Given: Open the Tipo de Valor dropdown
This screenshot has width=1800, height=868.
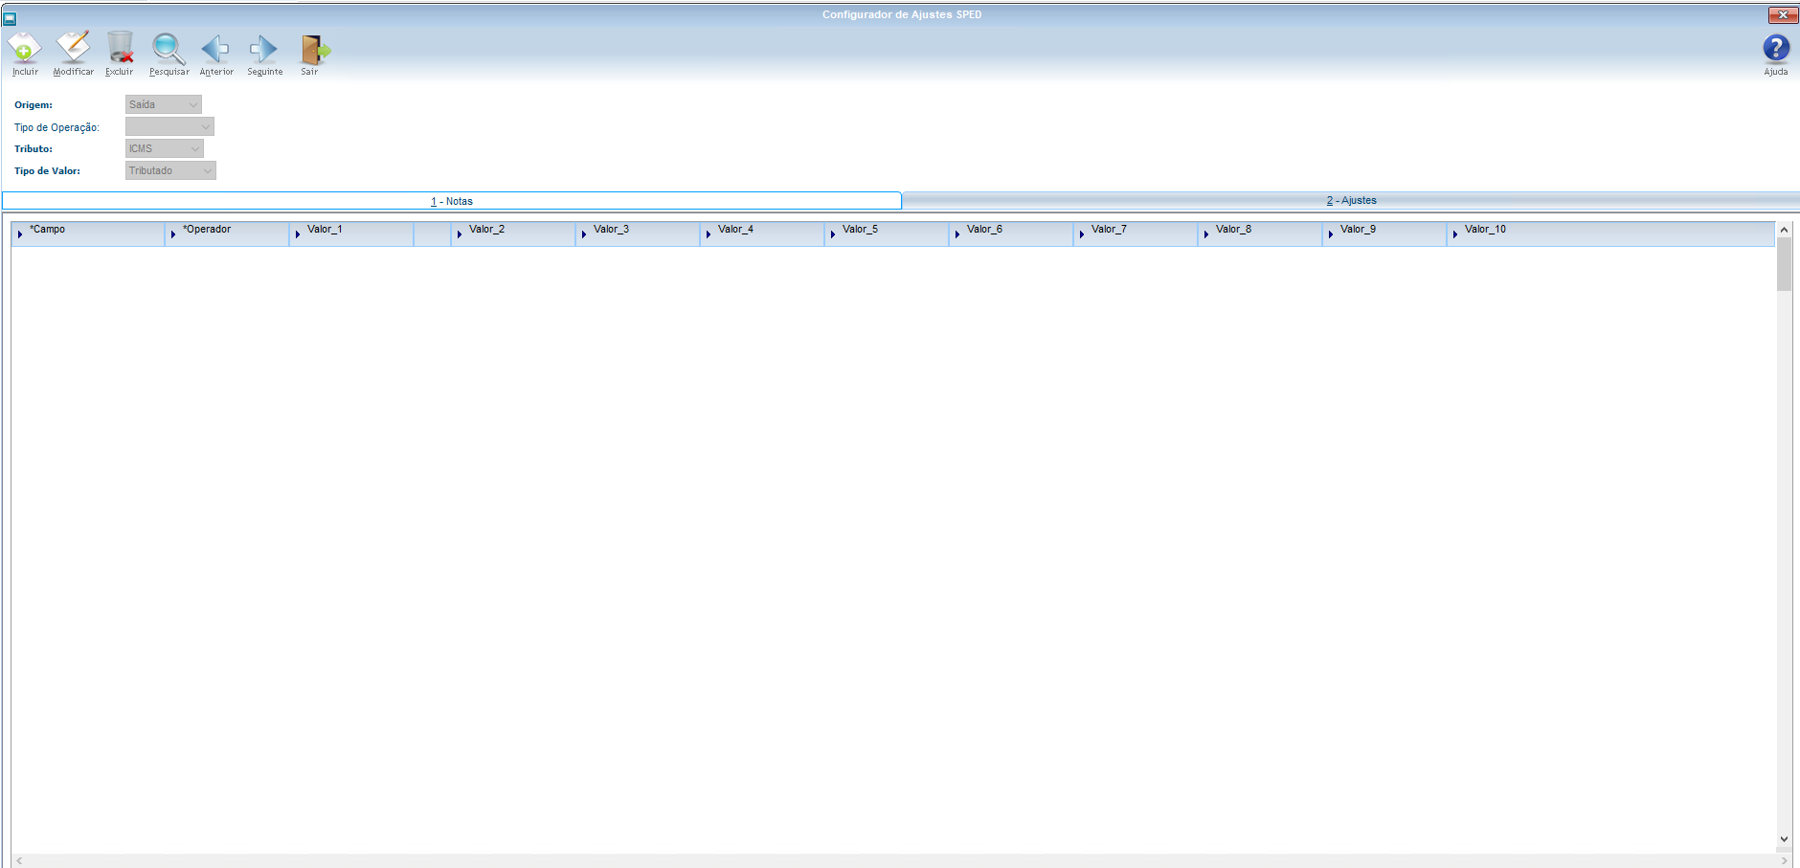Looking at the screenshot, I should click(170, 170).
